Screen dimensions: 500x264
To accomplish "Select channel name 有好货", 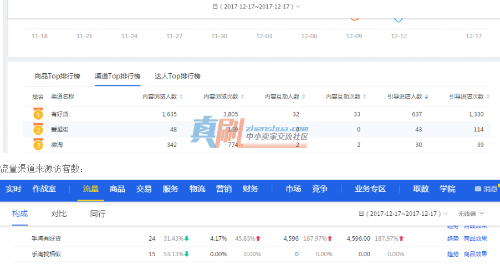I will coord(60,114).
